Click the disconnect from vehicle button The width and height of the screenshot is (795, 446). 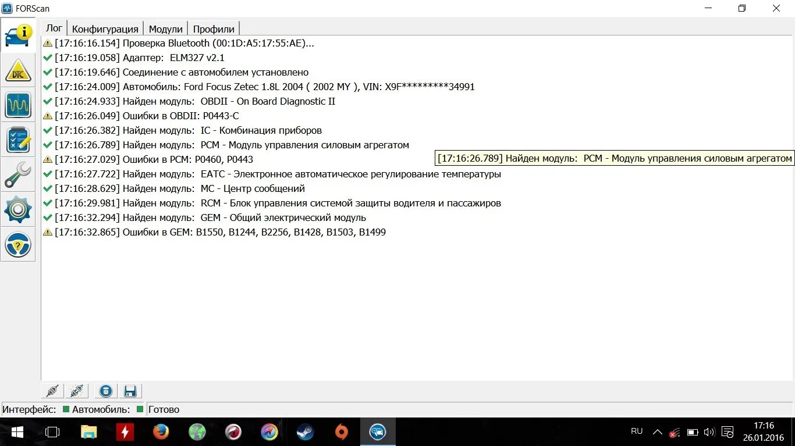click(77, 391)
